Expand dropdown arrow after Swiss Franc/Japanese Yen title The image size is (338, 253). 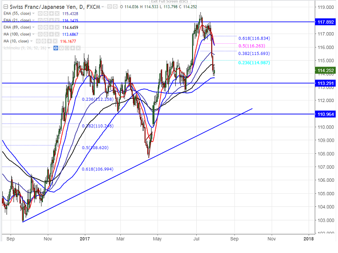[103, 7]
